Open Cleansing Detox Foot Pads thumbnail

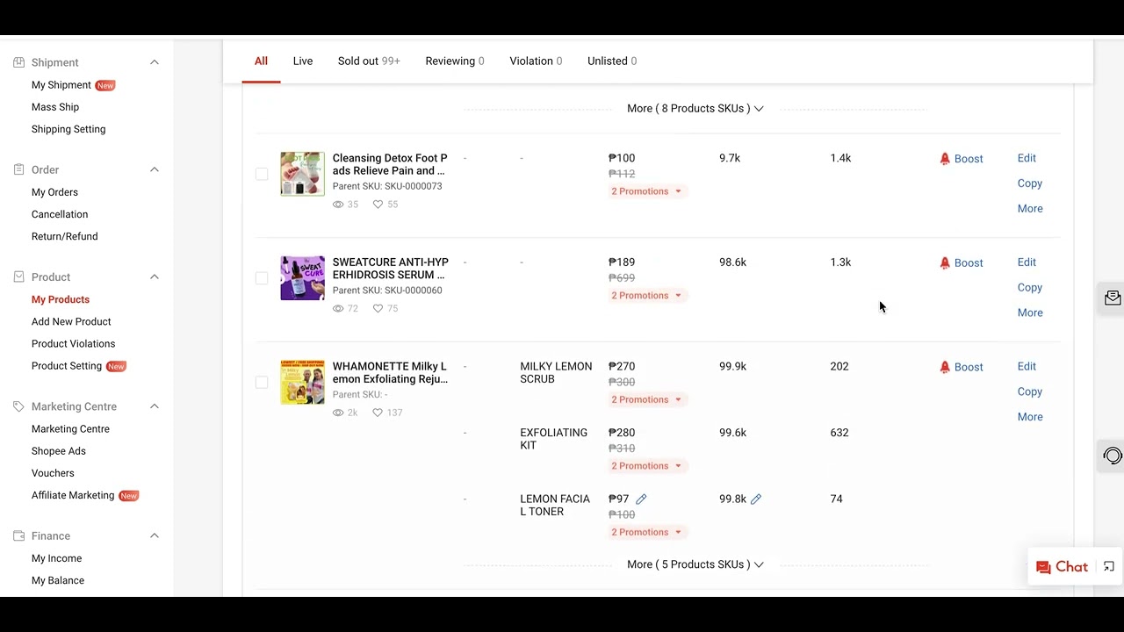pyautogui.click(x=302, y=174)
